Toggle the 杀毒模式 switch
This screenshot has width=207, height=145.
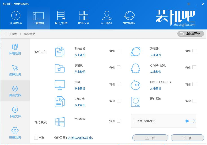(190, 121)
